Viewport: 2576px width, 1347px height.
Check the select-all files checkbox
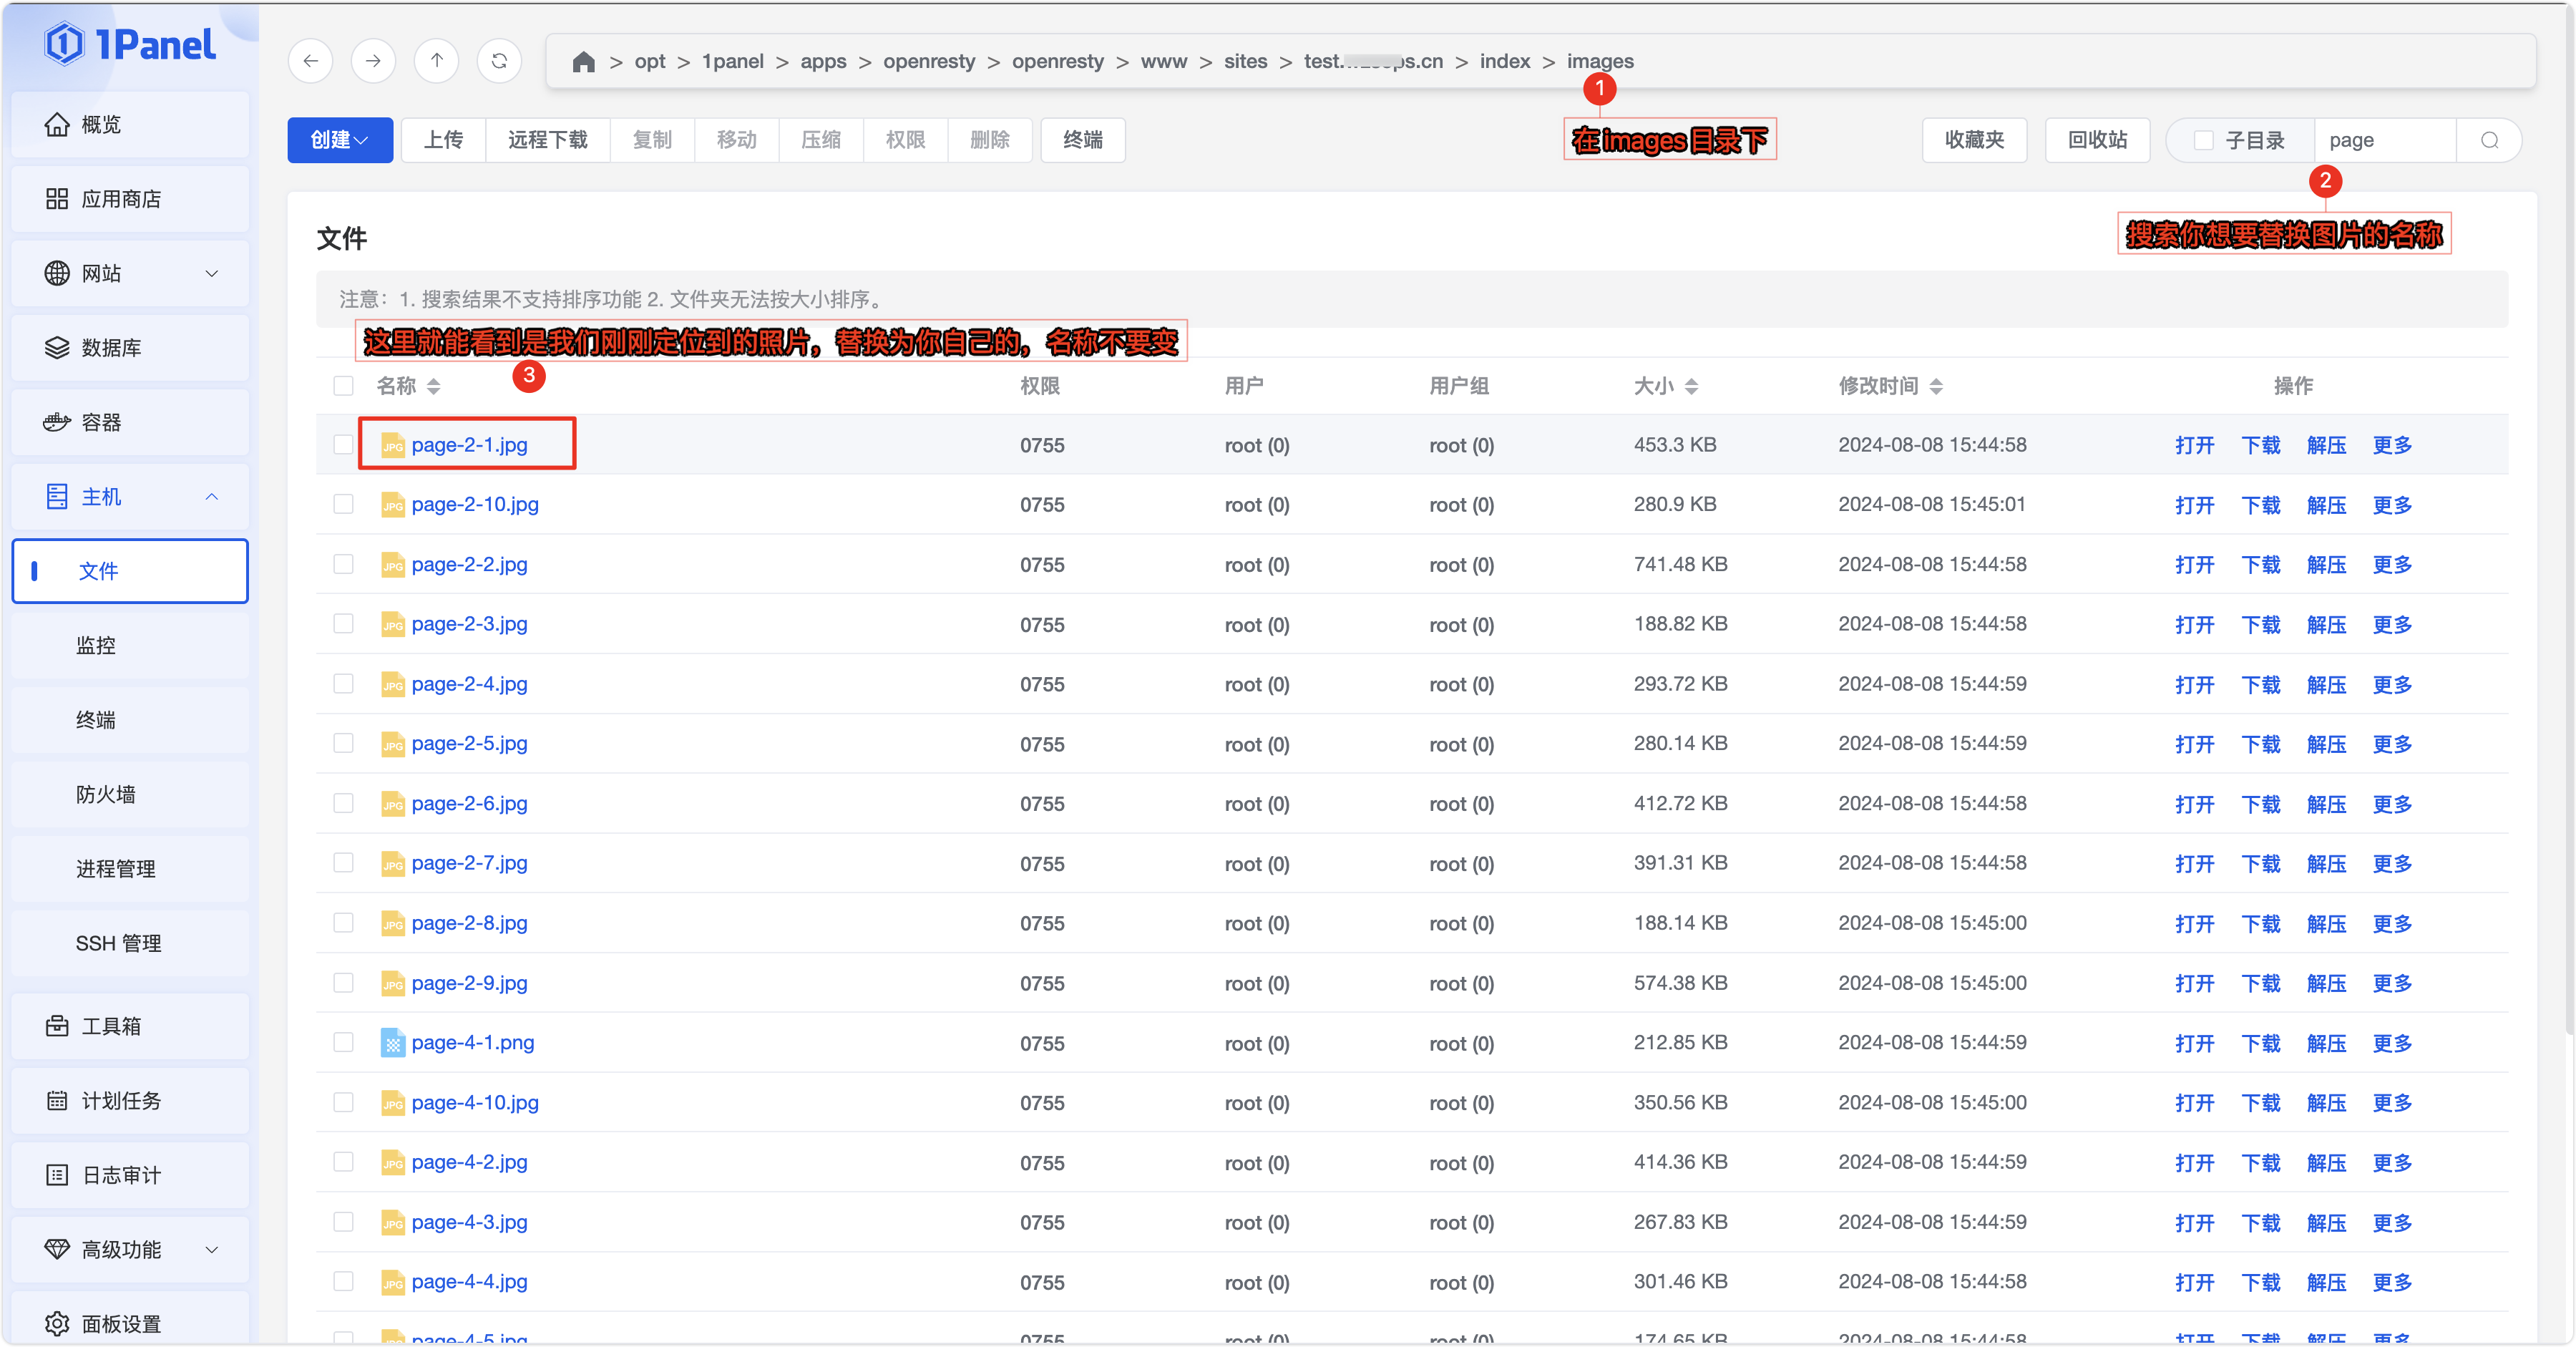click(343, 386)
